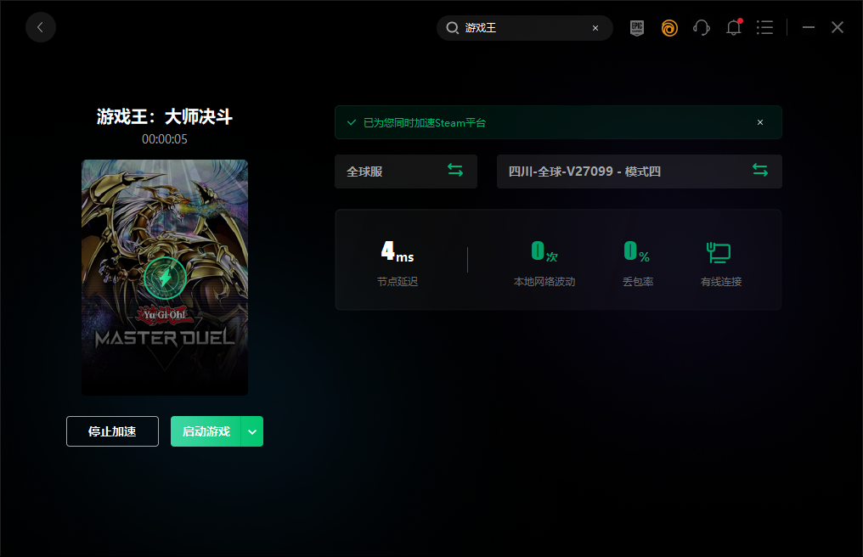The image size is (863, 557).
Task: Click 启动游戏 button
Action: click(x=206, y=431)
